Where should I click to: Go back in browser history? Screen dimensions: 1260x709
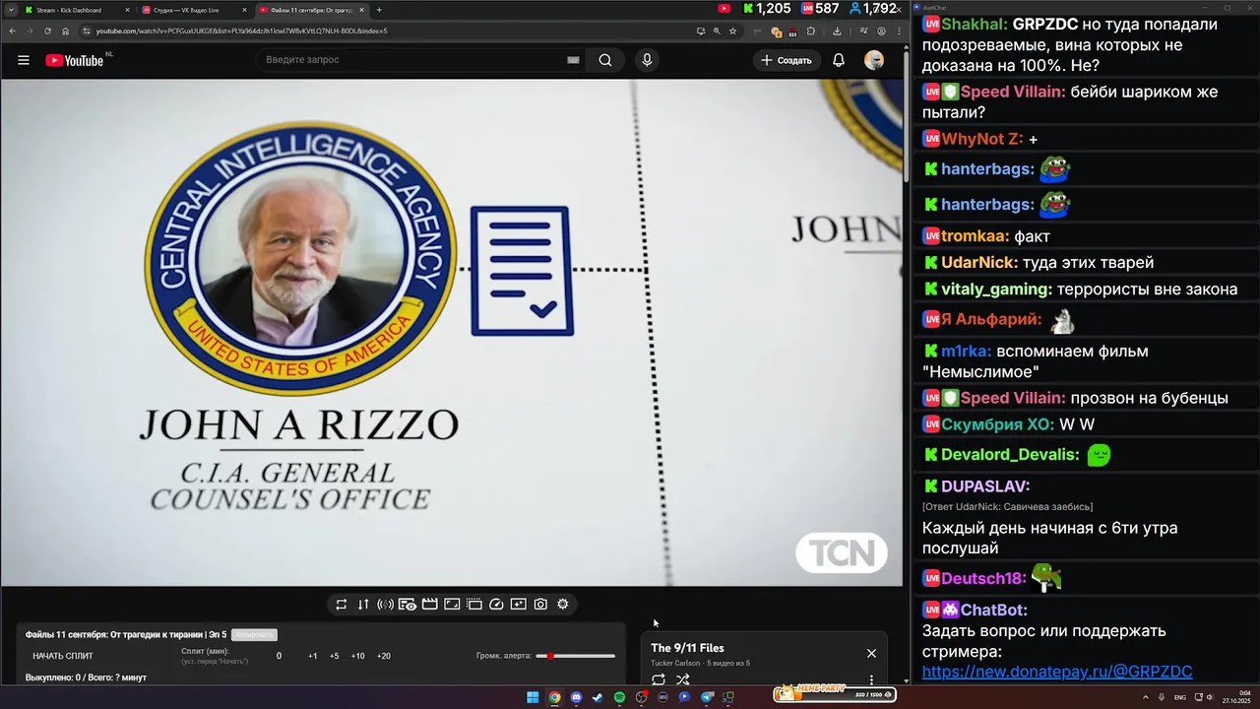tap(11, 31)
